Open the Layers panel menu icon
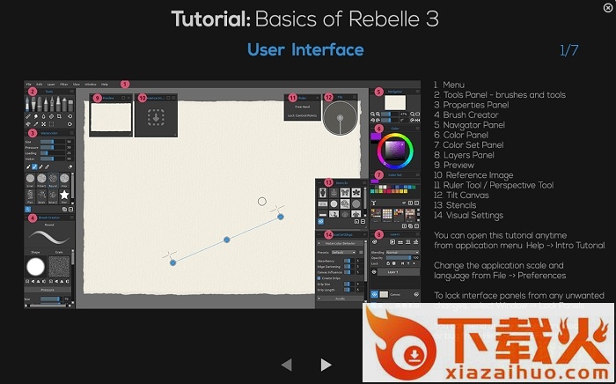Image resolution: width=616 pixels, height=384 pixels. (418, 234)
